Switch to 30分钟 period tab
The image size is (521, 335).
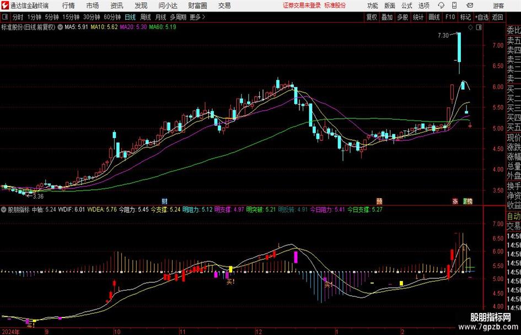(92, 17)
